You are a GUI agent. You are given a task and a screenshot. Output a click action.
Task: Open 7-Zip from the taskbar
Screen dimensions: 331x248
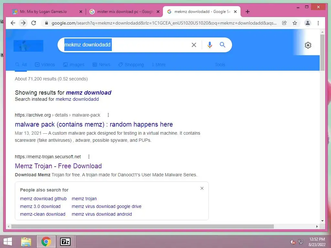pyautogui.click(x=65, y=242)
